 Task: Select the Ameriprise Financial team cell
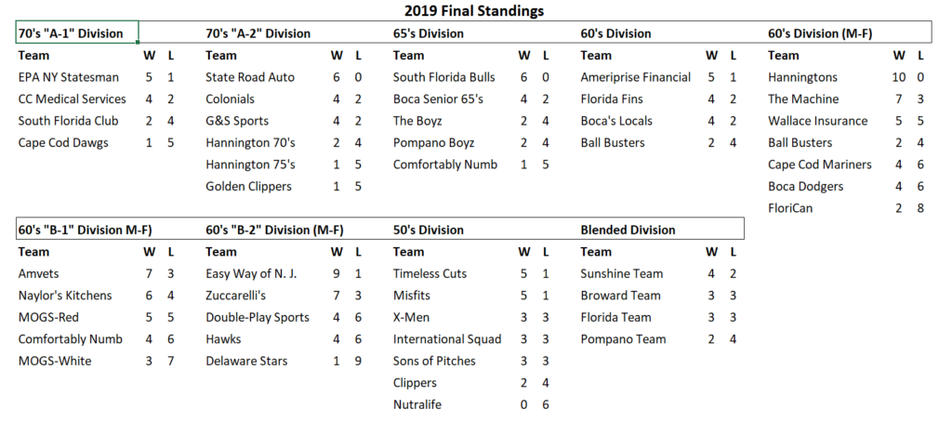[635, 77]
